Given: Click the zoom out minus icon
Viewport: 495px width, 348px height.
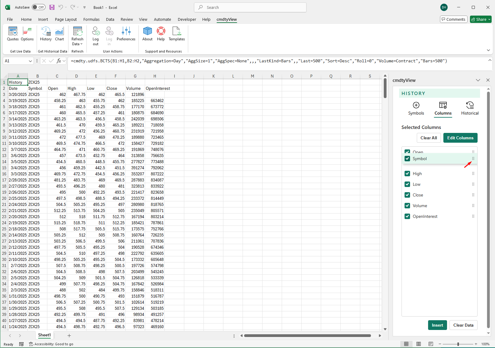Looking at the screenshot, I should (440, 344).
